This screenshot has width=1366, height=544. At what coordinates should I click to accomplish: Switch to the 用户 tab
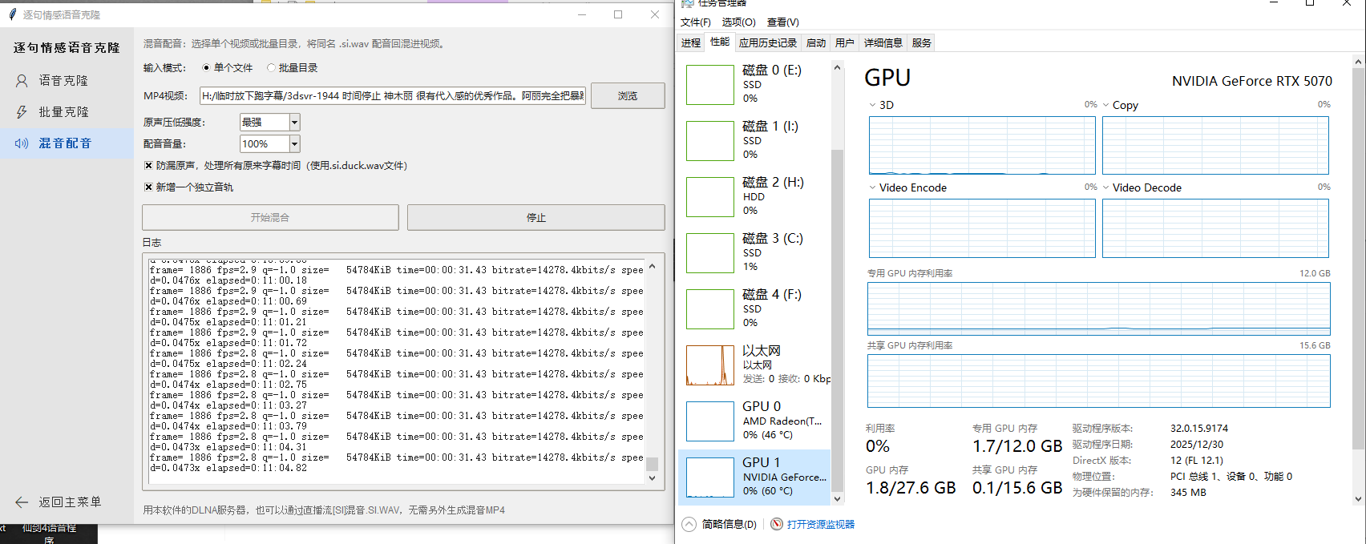pyautogui.click(x=845, y=43)
